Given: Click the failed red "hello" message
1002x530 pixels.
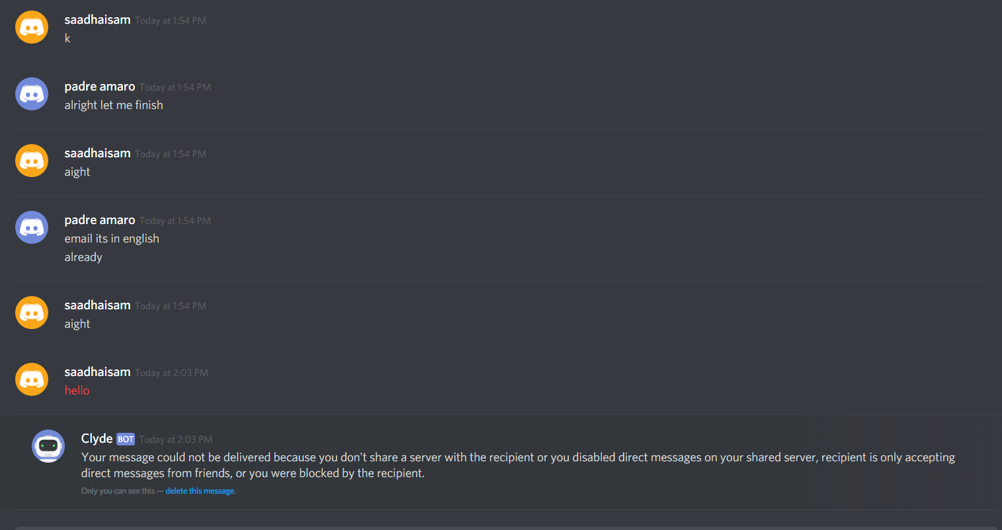Looking at the screenshot, I should click(x=77, y=391).
